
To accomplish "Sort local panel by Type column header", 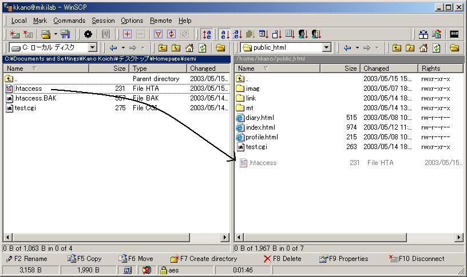I will coord(158,69).
